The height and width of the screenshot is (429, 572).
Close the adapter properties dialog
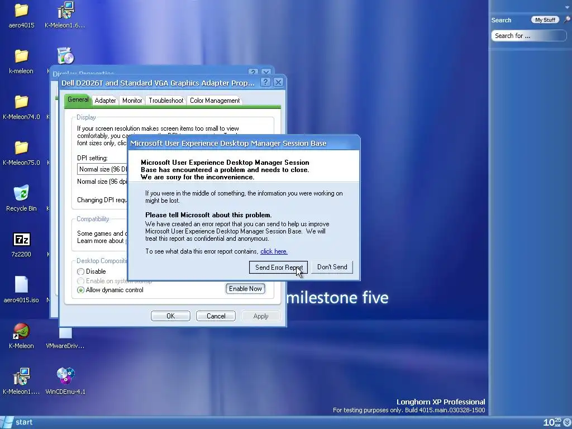pyautogui.click(x=278, y=83)
